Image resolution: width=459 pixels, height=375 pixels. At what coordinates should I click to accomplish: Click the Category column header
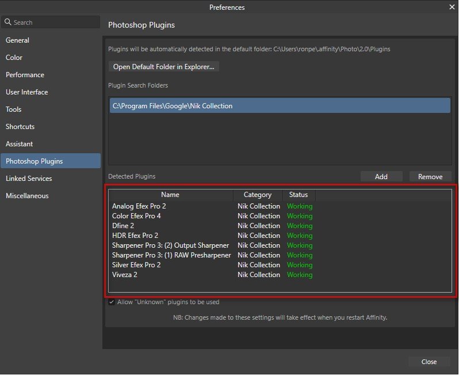pos(258,195)
